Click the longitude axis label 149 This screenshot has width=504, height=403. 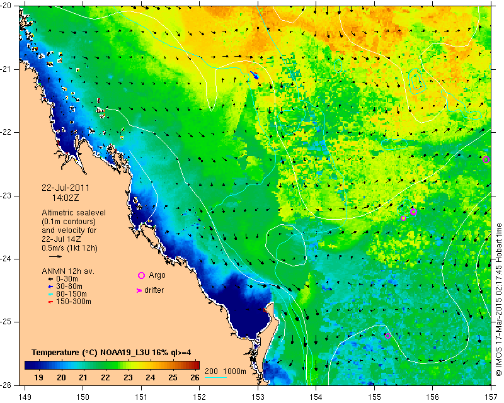(x=25, y=397)
